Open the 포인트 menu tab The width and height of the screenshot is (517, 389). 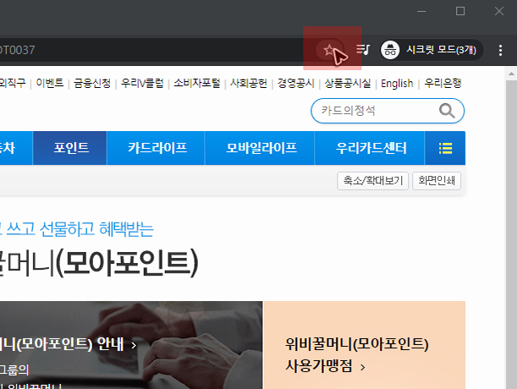pos(70,148)
